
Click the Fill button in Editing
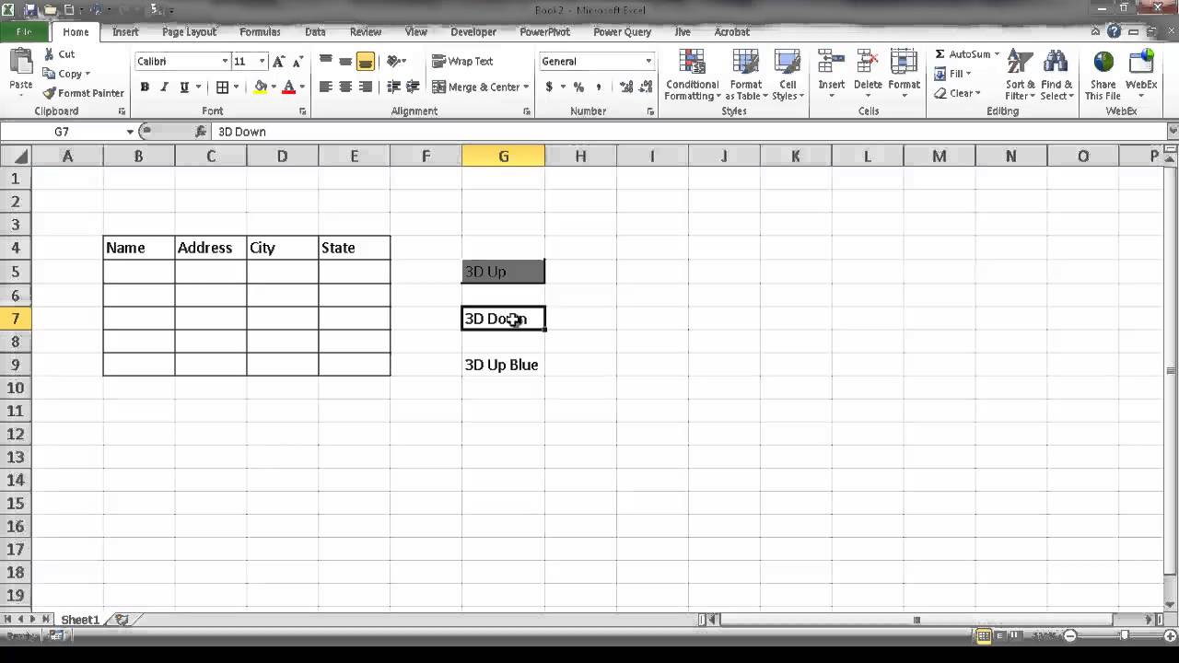coord(952,74)
